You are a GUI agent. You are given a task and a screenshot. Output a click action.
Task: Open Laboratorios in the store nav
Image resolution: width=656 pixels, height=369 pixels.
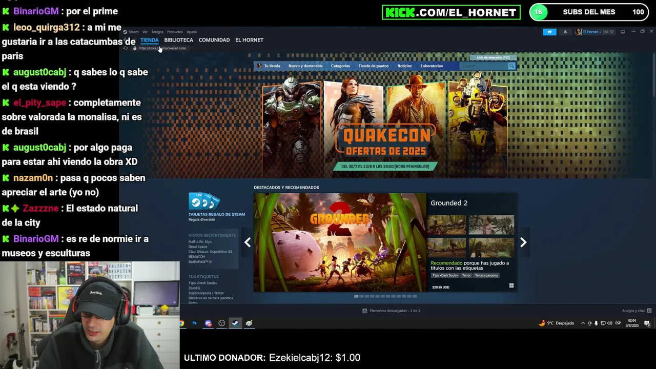click(432, 66)
